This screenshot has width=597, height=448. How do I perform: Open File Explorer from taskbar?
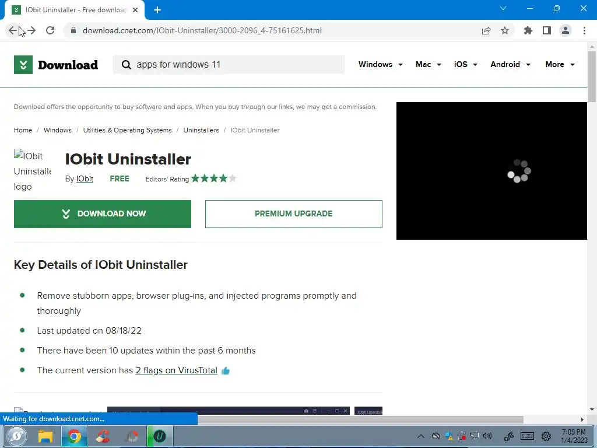click(45, 436)
